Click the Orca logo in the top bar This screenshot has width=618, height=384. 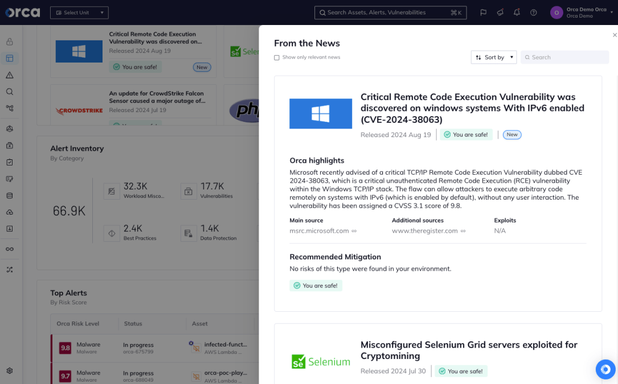(23, 13)
